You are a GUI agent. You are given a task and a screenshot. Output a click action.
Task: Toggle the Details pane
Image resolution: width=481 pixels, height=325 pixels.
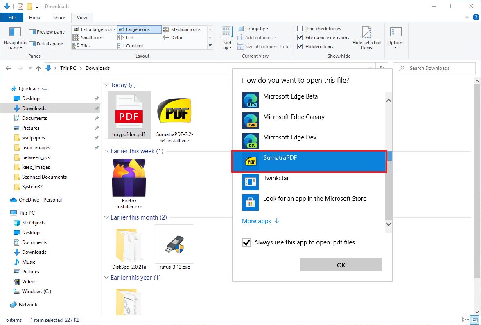[46, 44]
